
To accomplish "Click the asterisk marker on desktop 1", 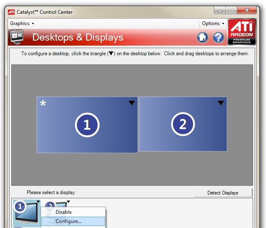I will click(x=43, y=103).
